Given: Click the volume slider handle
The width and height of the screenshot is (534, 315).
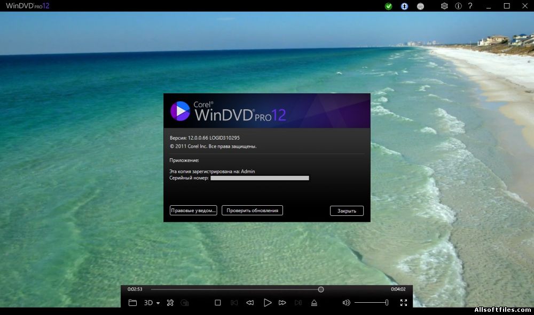Looking at the screenshot, I should point(387,303).
